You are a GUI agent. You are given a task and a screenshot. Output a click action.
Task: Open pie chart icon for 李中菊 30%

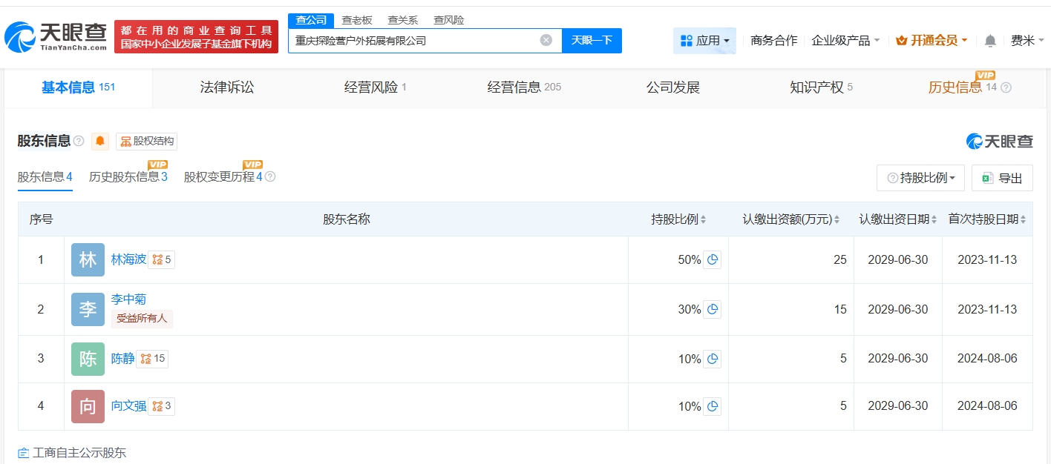(x=713, y=309)
